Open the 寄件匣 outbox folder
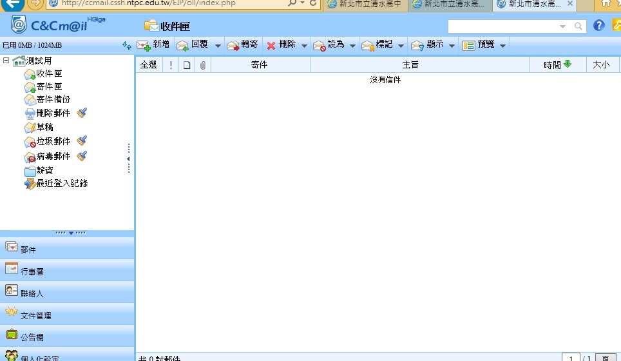 tap(43, 86)
